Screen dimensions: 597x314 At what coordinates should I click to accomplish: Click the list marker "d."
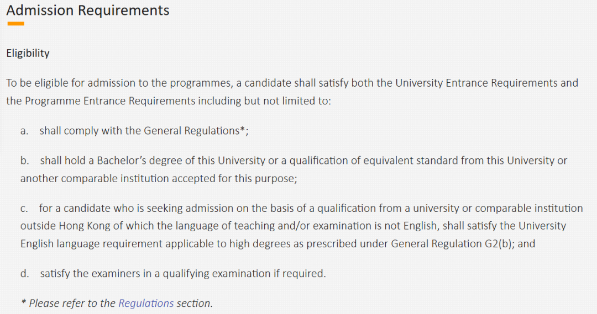click(x=24, y=273)
